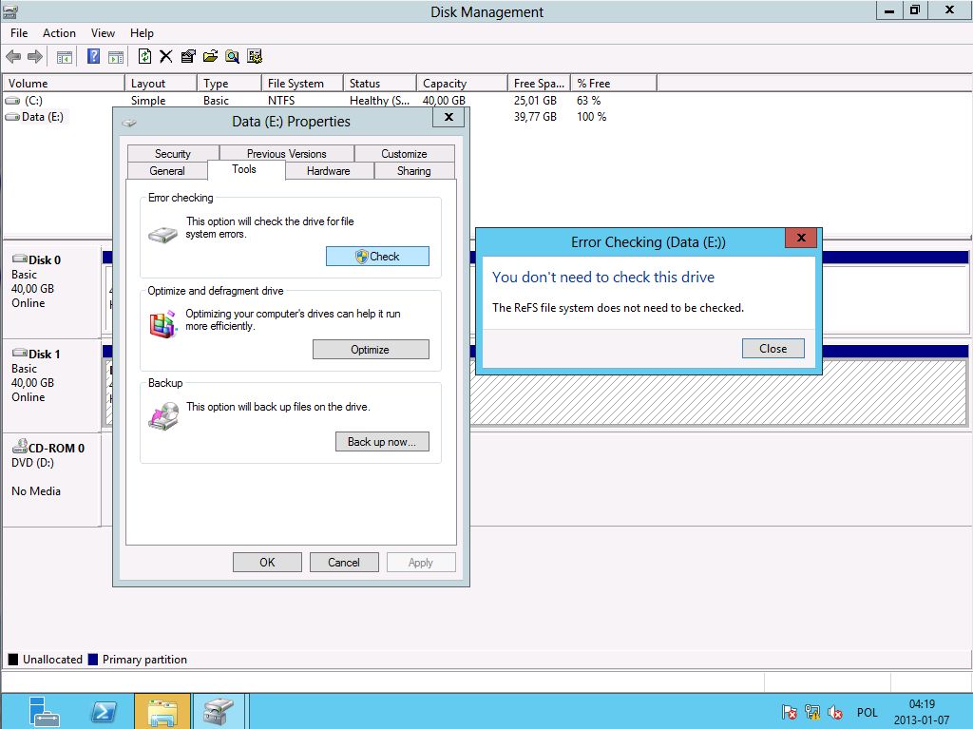Select the Data (E:) volume drive icon
The image size is (973, 729).
[x=12, y=117]
